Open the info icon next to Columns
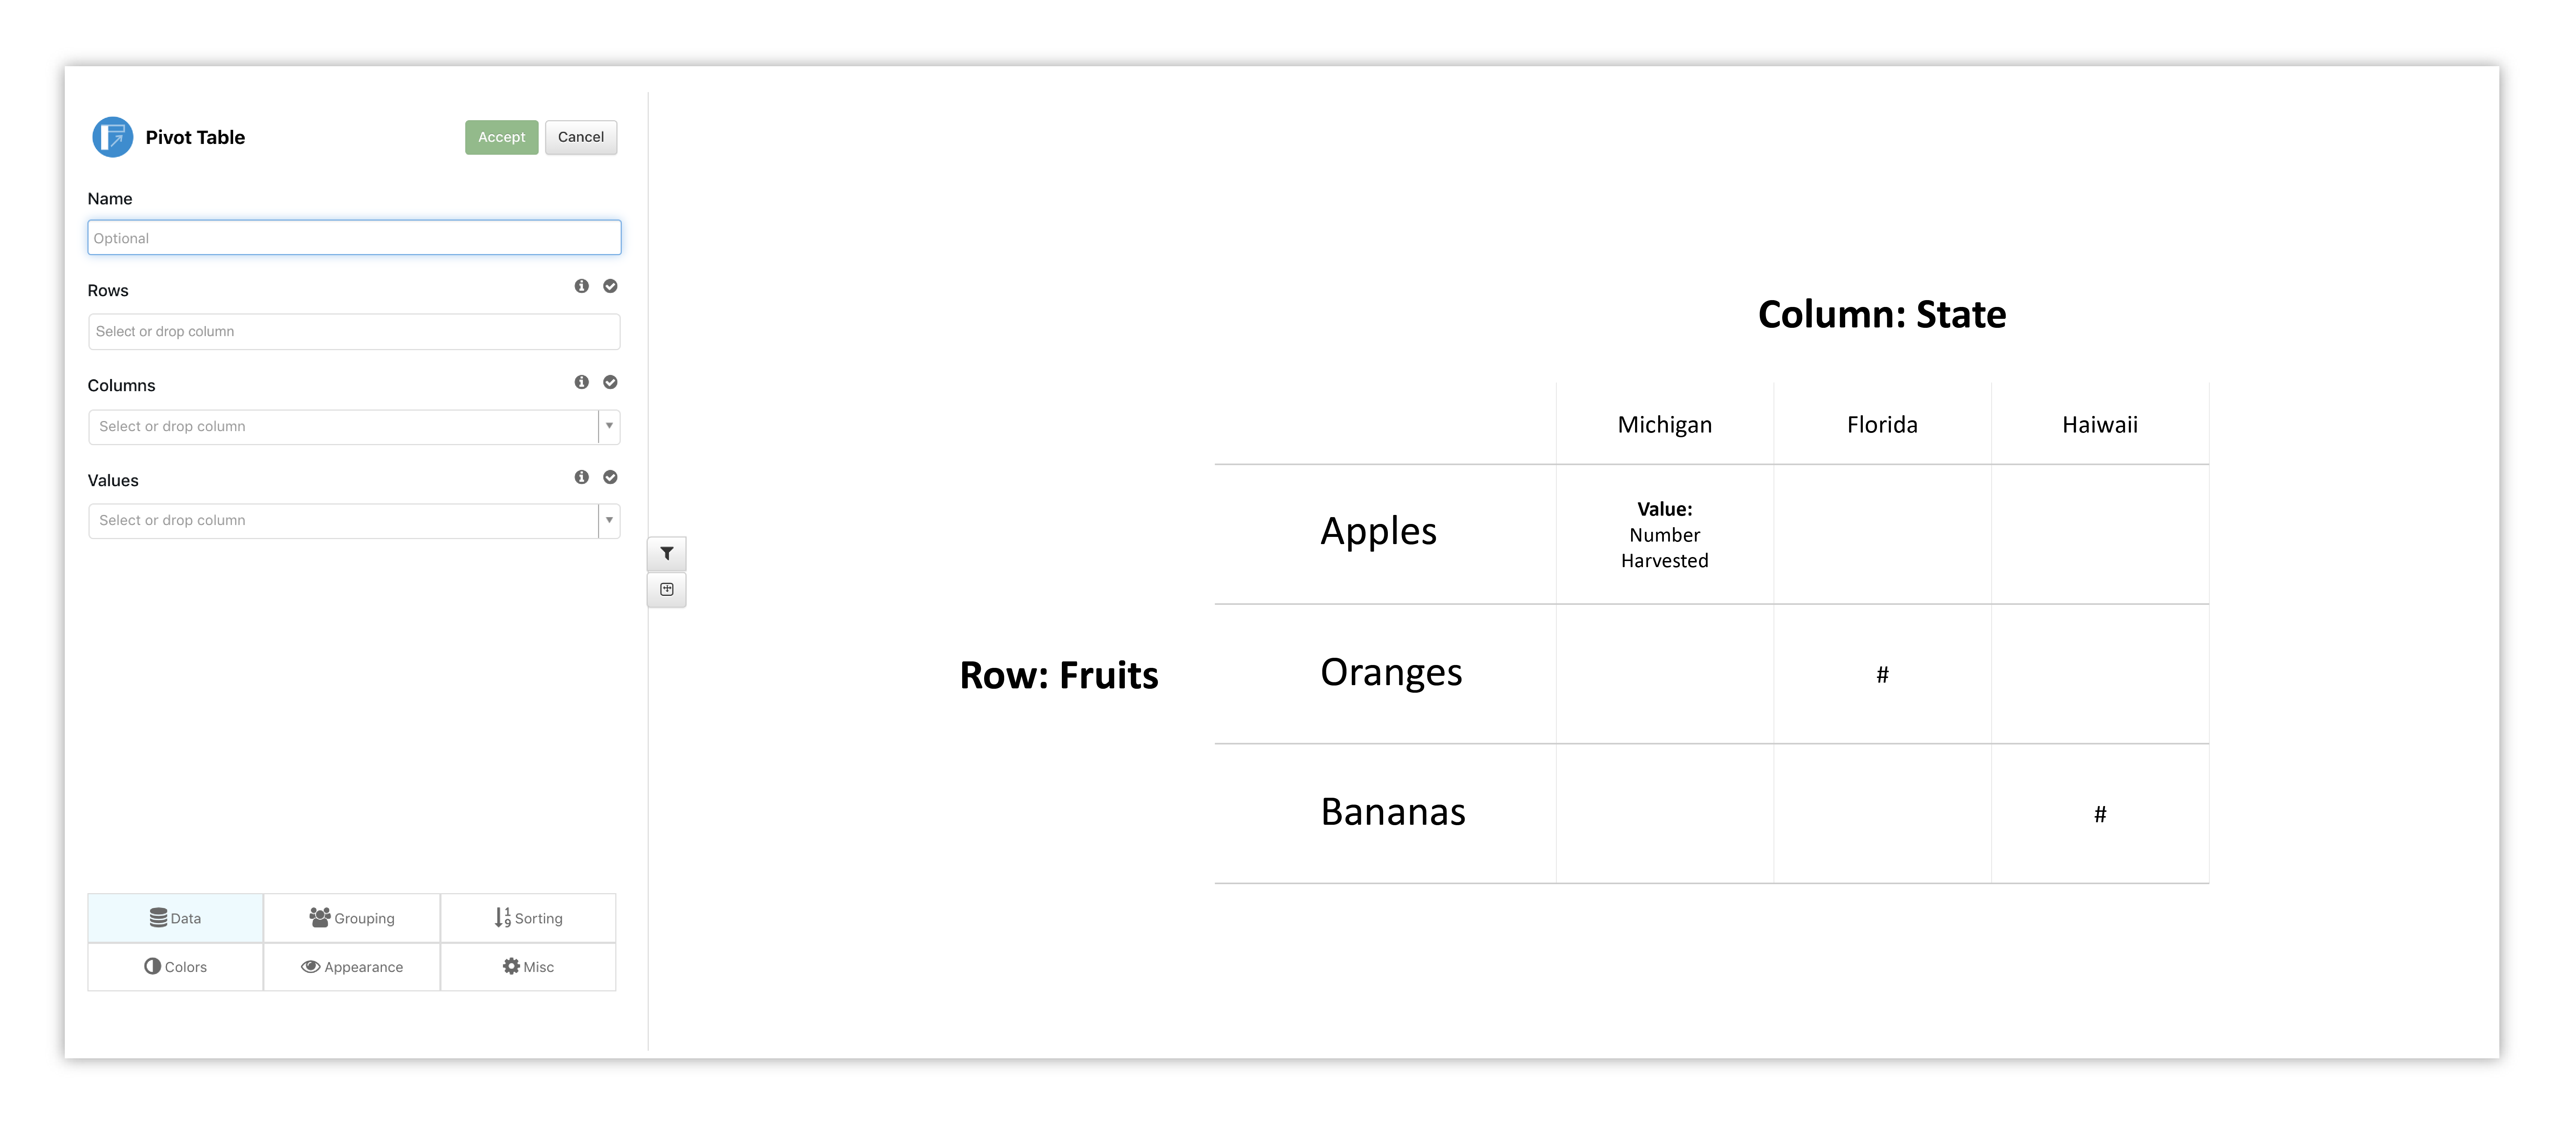Screen dimensions: 2576x1131 click(581, 382)
